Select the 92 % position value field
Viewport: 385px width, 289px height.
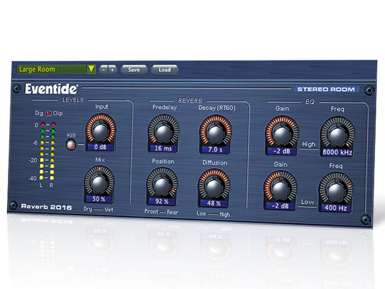point(162,202)
